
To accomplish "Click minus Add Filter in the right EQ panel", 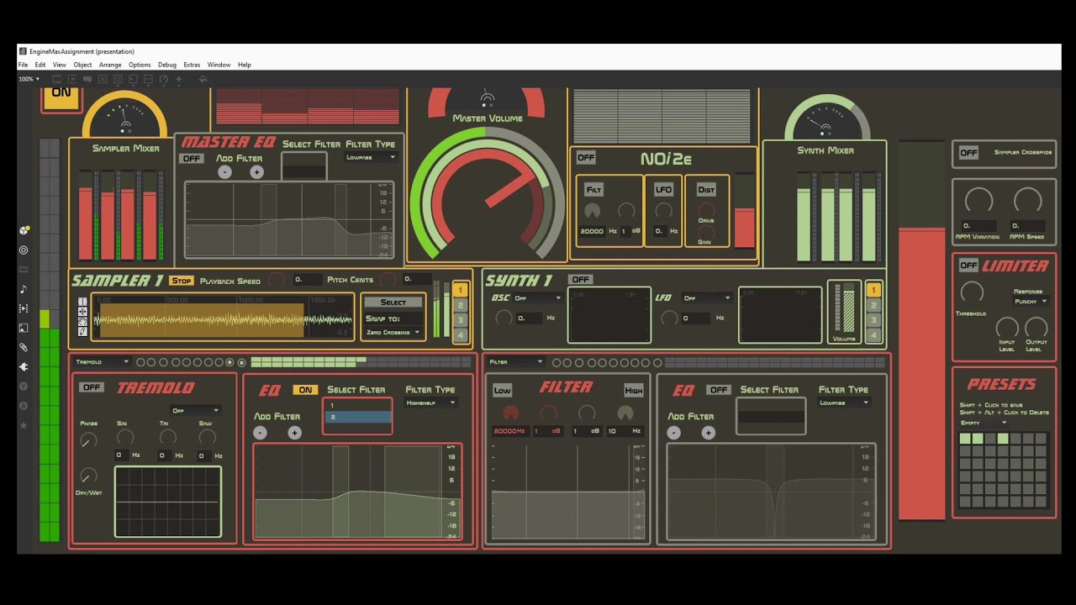I will (674, 432).
